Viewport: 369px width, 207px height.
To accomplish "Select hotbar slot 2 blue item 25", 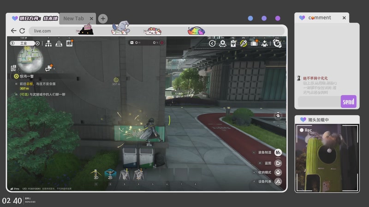I will click(110, 175).
